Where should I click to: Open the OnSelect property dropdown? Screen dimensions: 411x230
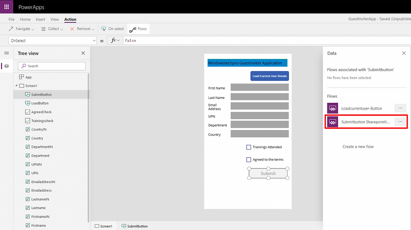[53, 41]
